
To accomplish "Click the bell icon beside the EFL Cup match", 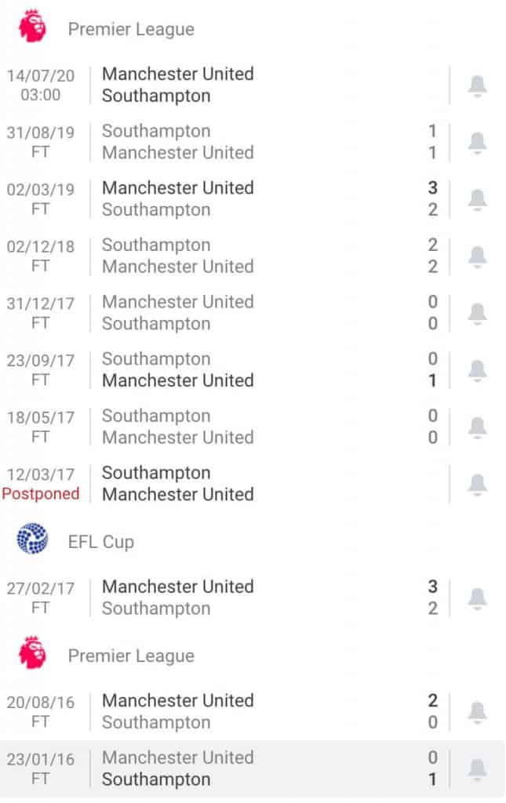I will coord(478,598).
